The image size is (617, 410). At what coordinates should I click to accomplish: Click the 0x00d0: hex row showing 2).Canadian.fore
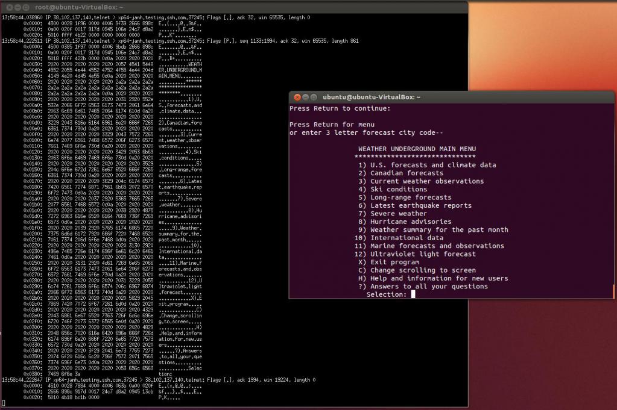pyautogui.click(x=113, y=123)
